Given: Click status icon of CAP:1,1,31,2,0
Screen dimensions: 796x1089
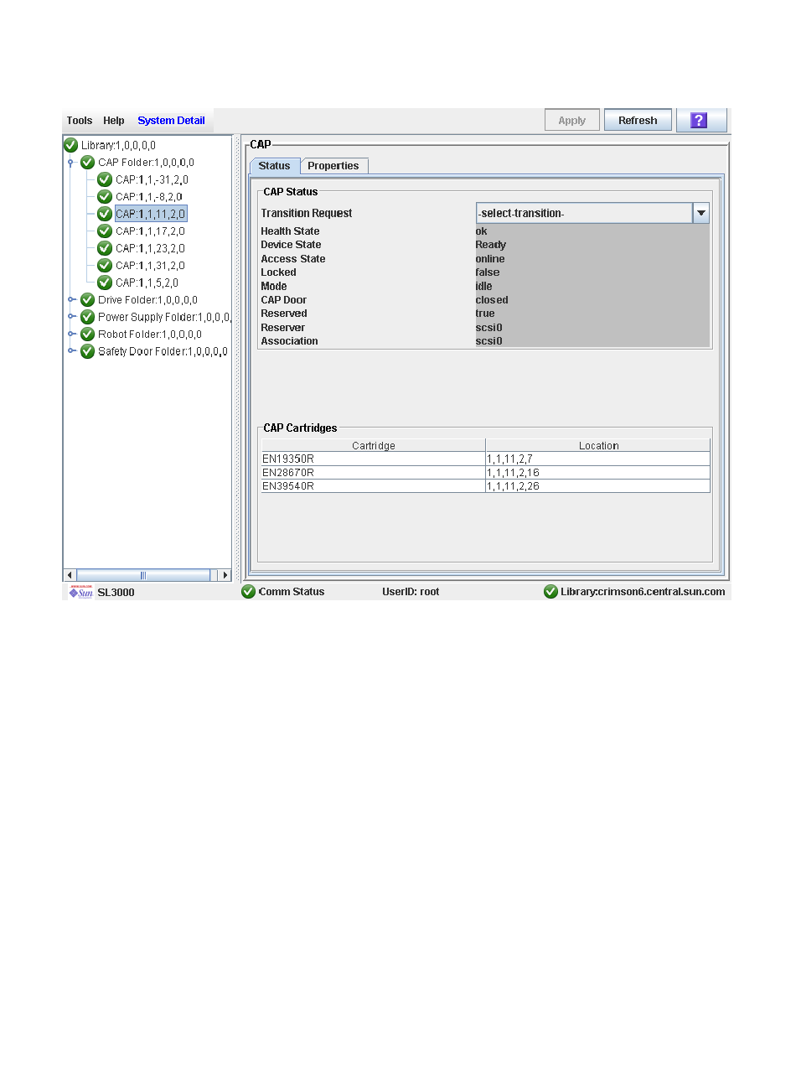Looking at the screenshot, I should (105, 266).
